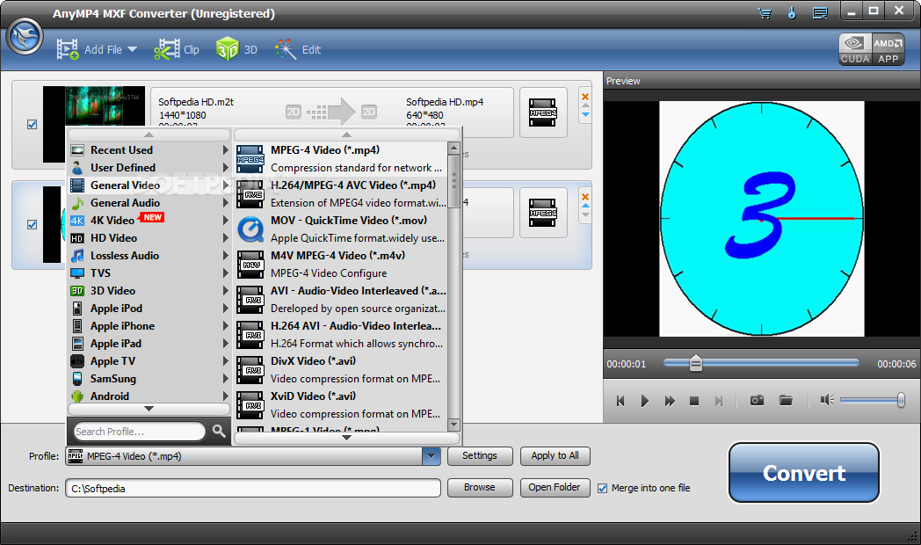This screenshot has height=545, width=921.
Task: Select the General Video category
Action: [149, 185]
